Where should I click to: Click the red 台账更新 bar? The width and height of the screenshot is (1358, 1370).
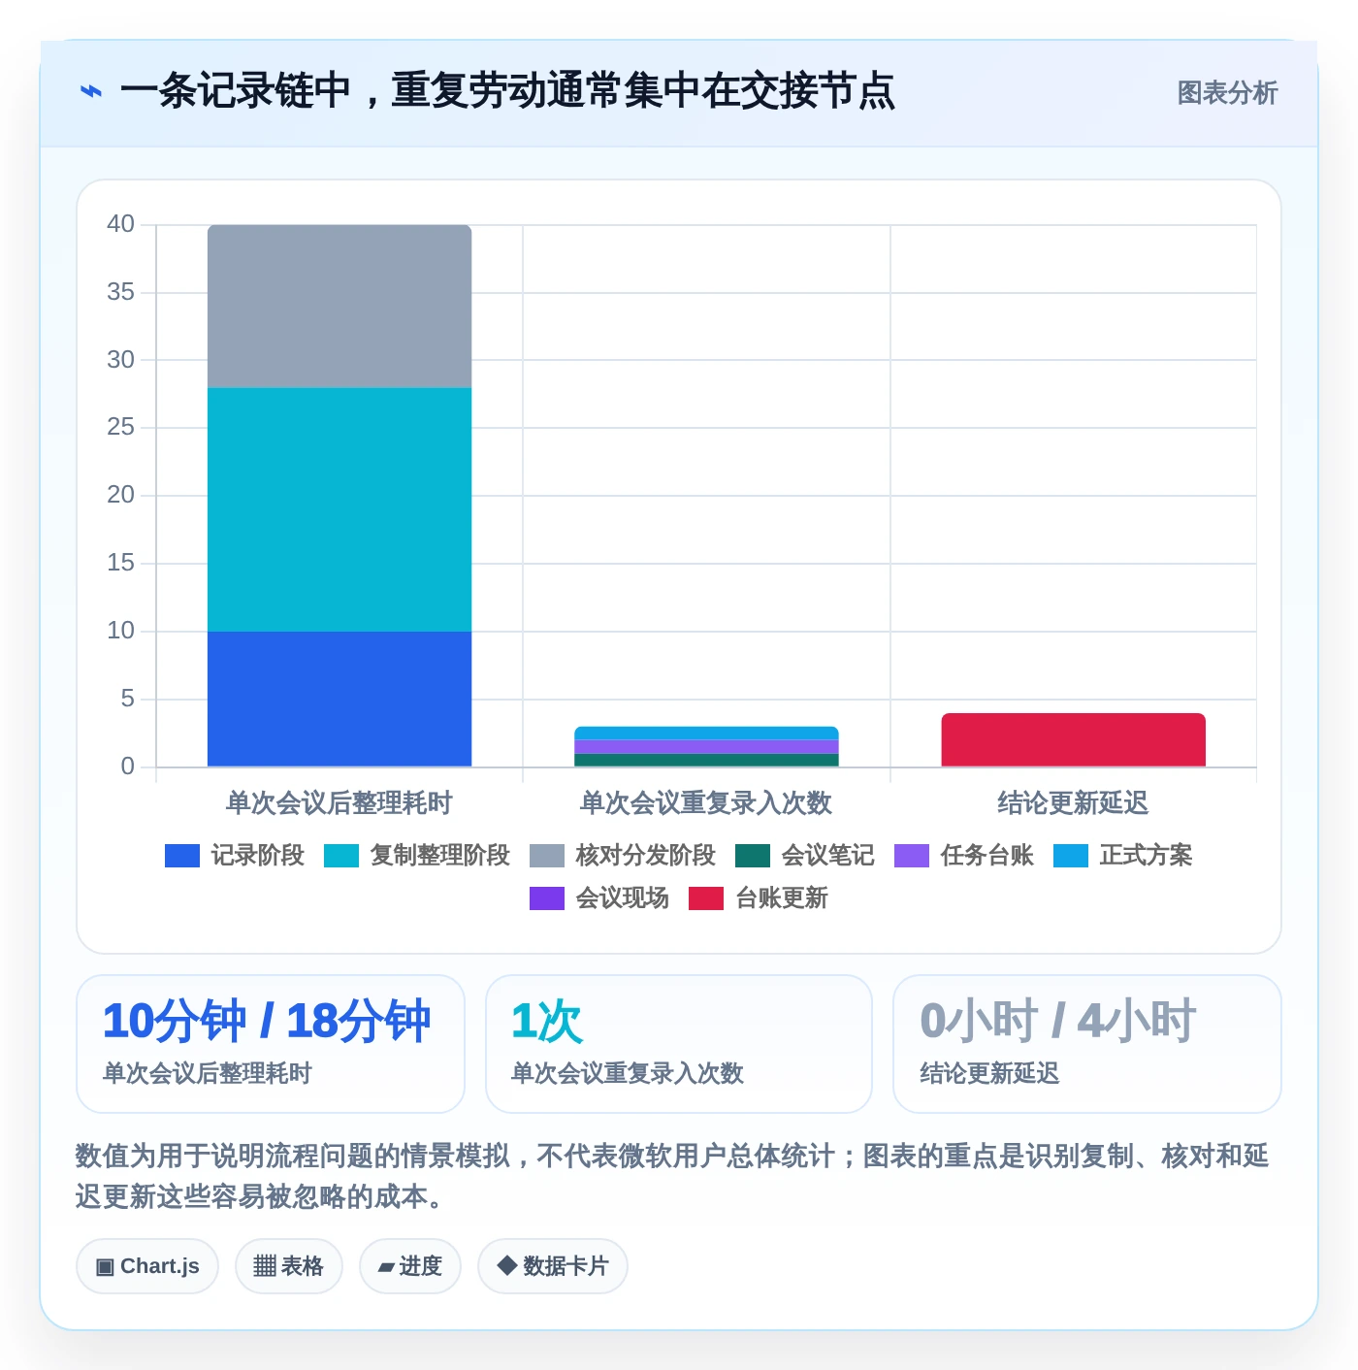pos(1073,740)
